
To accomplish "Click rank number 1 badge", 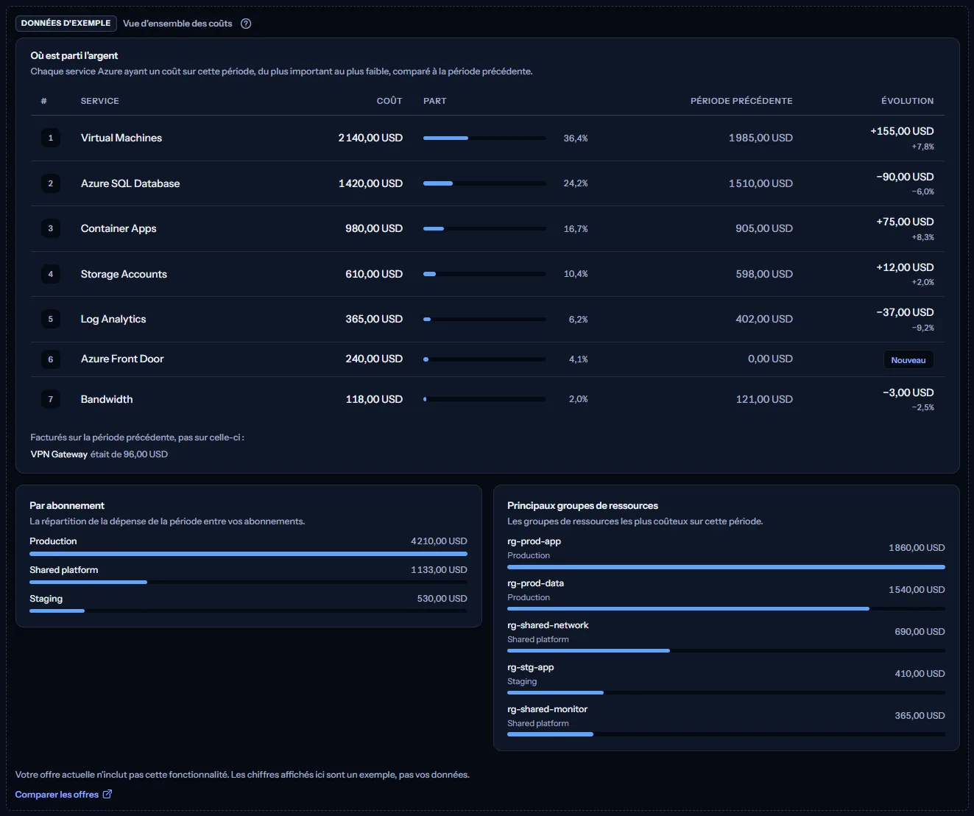I will [51, 138].
